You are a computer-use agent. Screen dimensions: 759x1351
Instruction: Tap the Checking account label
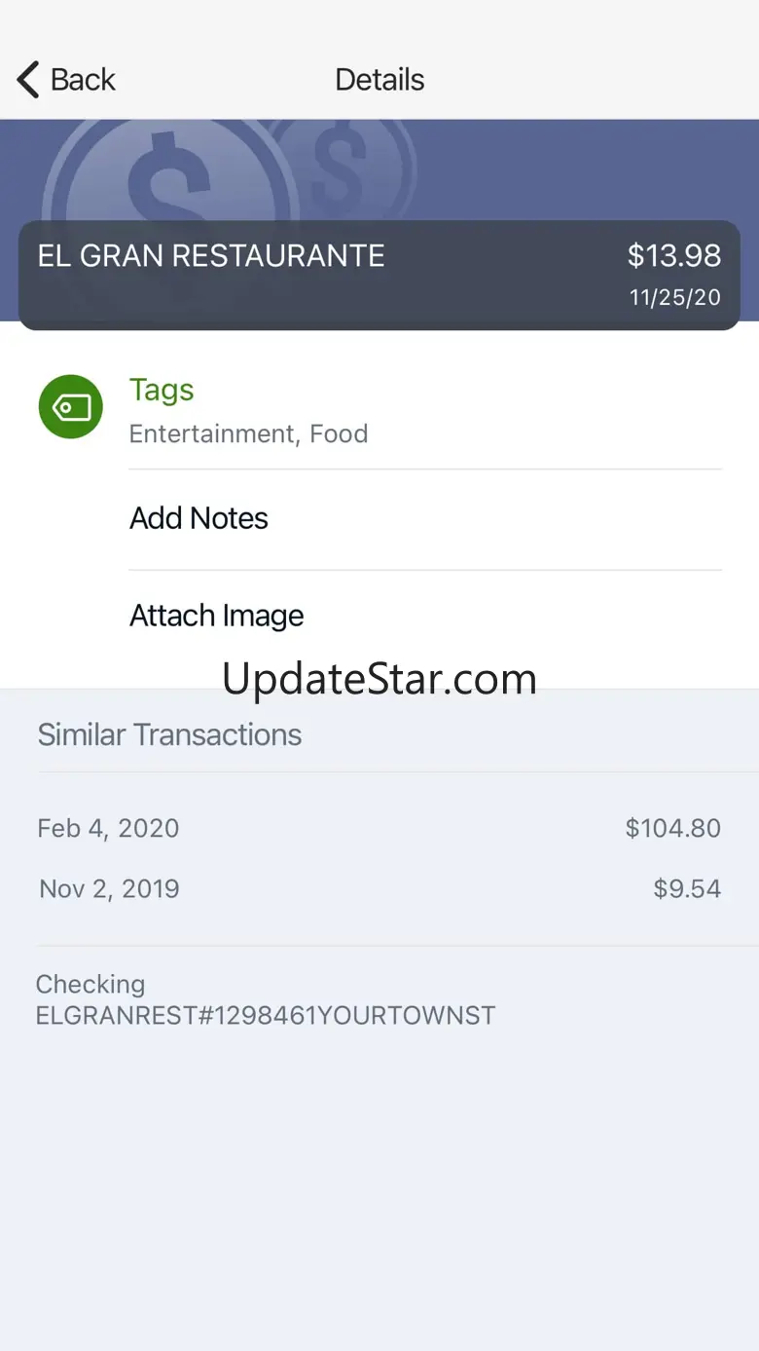pyautogui.click(x=90, y=984)
